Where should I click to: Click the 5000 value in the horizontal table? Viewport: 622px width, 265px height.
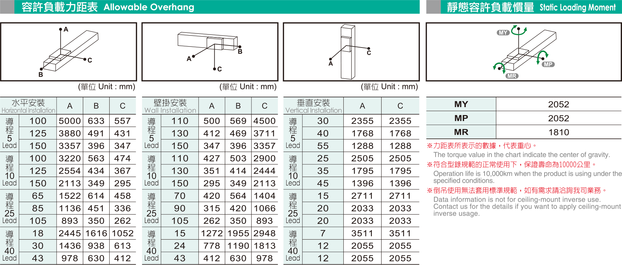point(70,121)
